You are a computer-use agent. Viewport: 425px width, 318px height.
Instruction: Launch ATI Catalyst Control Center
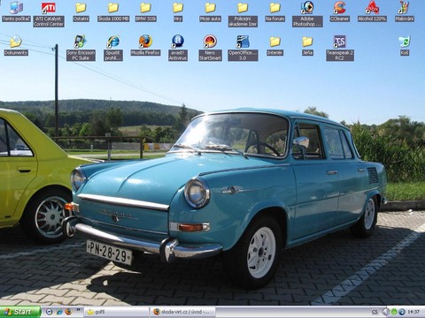(x=49, y=14)
